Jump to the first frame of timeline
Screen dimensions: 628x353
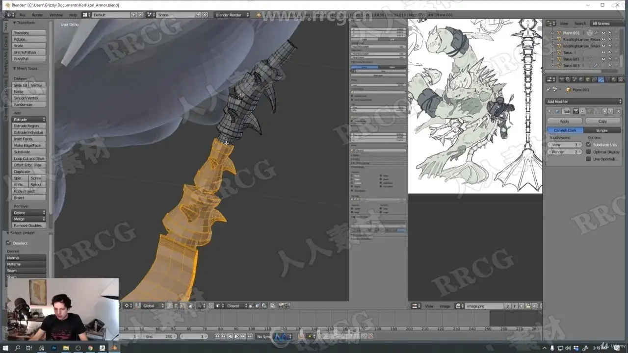pyautogui.click(x=217, y=336)
